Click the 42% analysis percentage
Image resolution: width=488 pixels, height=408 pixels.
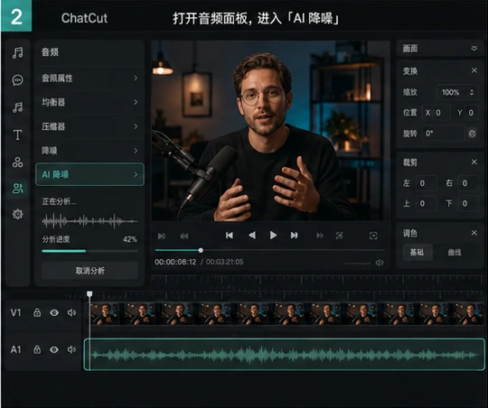tap(130, 239)
